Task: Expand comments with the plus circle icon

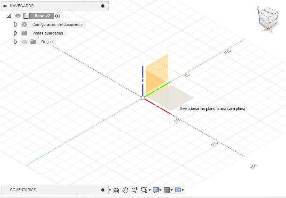Action: click(x=103, y=190)
